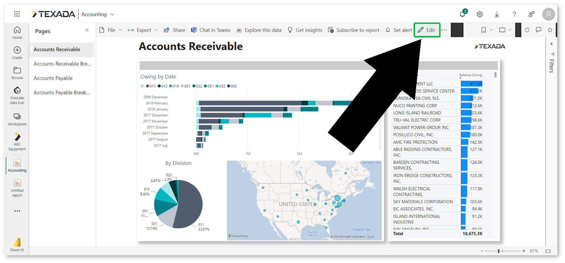This screenshot has height=263, width=565.
Task: Open the notifications bell
Action: [463, 14]
